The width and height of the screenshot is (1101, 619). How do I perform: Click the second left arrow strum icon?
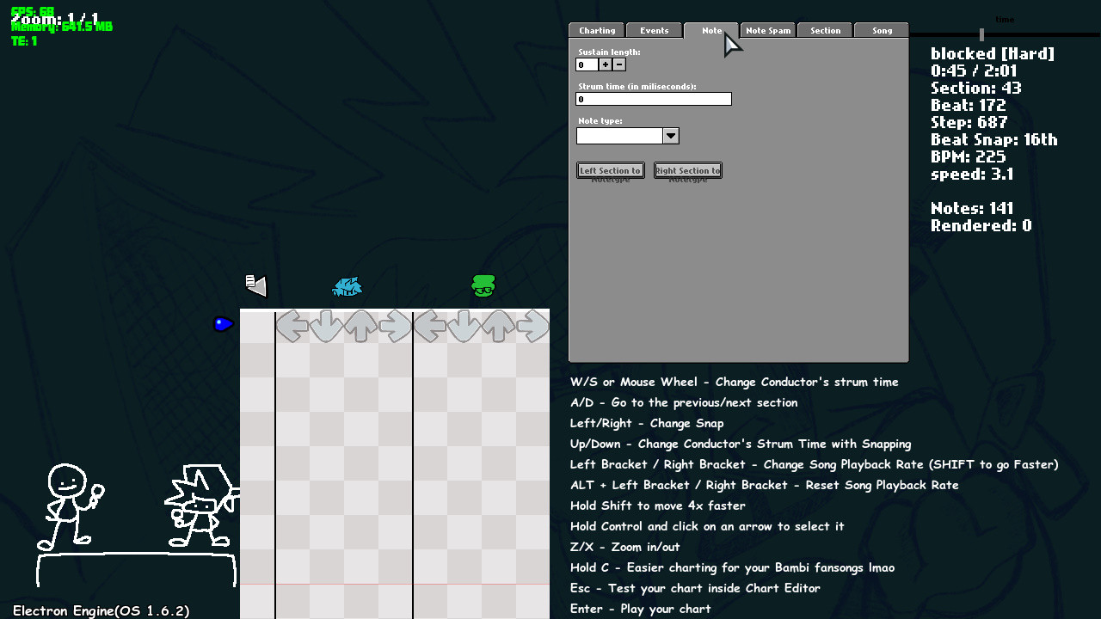click(430, 326)
